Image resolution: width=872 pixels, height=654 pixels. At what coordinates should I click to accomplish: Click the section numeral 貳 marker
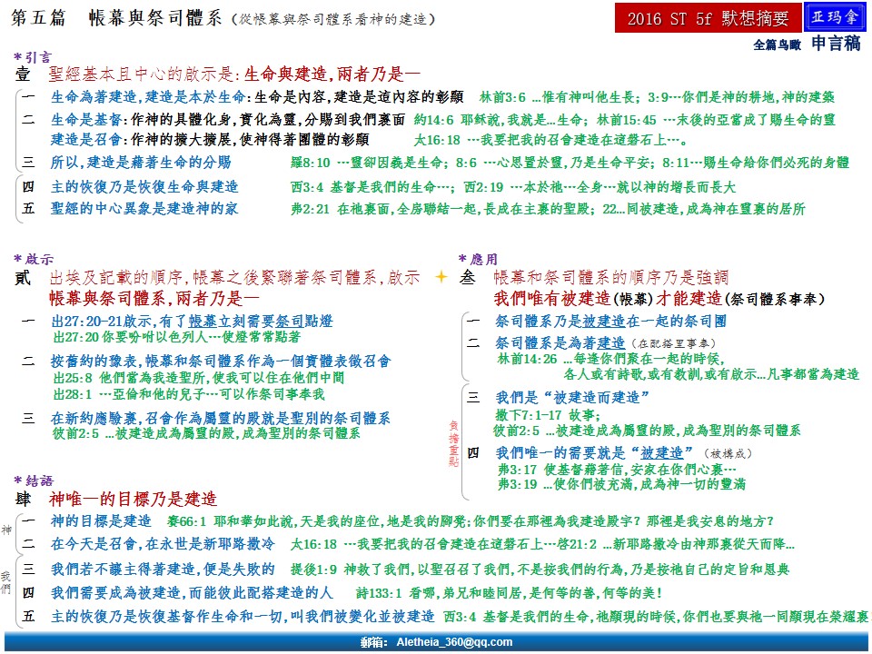coord(24,278)
